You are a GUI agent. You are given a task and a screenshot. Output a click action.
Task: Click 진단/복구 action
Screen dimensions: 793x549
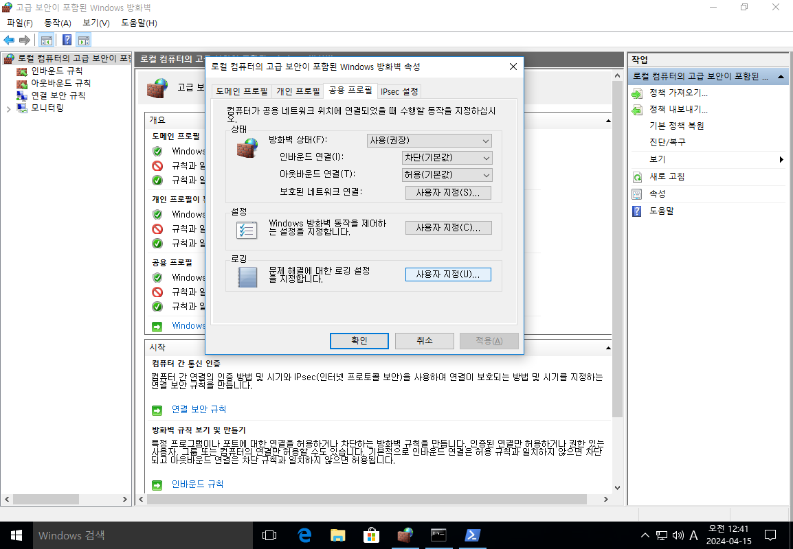(x=667, y=143)
